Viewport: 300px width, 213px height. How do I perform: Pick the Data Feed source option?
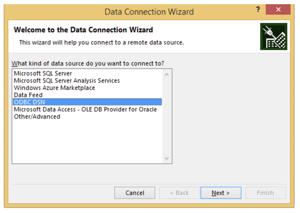[x=28, y=95]
